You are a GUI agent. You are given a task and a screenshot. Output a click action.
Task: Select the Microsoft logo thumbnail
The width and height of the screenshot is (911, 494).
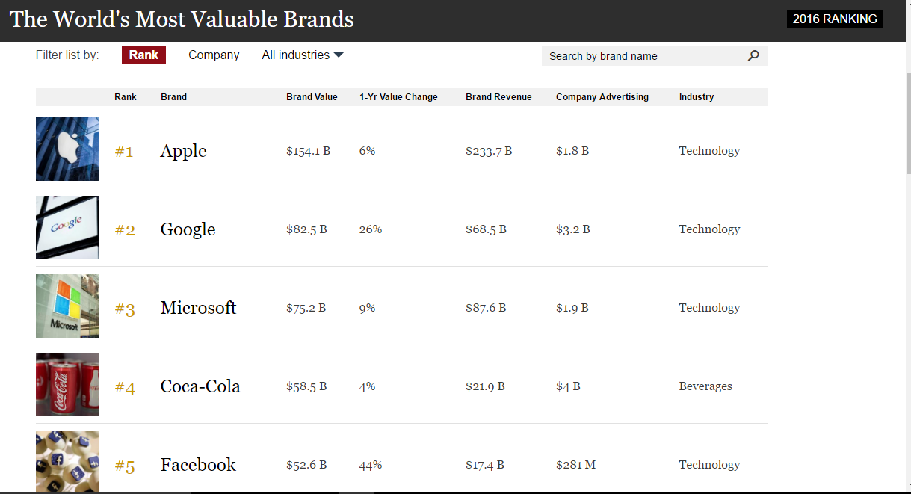coord(67,306)
